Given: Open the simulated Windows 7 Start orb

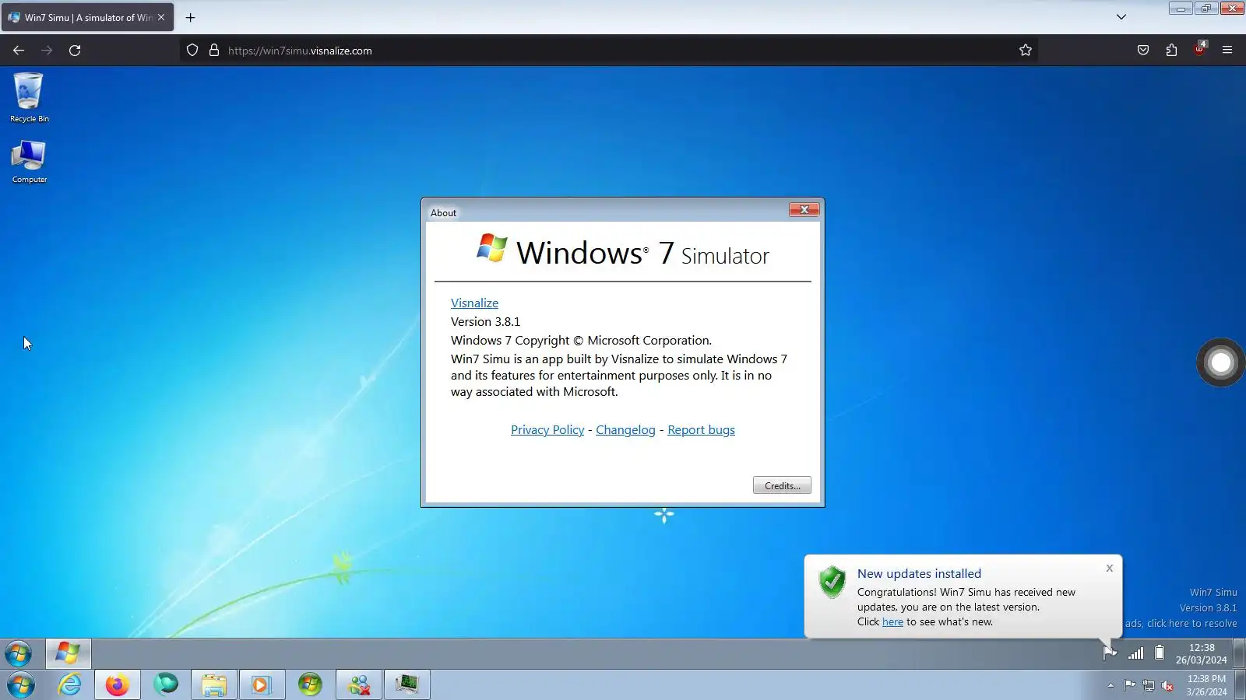Looking at the screenshot, I should pos(18,654).
